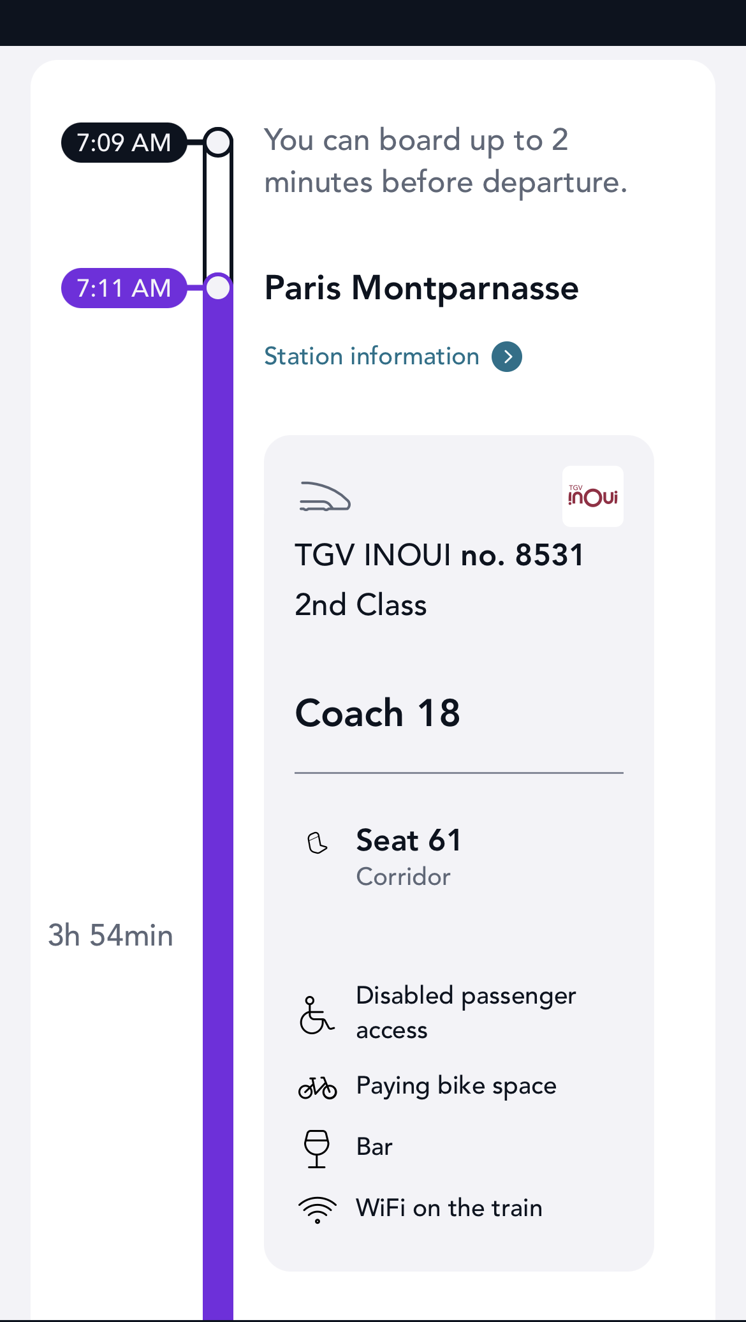The image size is (746, 1322).
Task: Tap the wheelchair accessibility icon
Action: pyautogui.click(x=316, y=1015)
